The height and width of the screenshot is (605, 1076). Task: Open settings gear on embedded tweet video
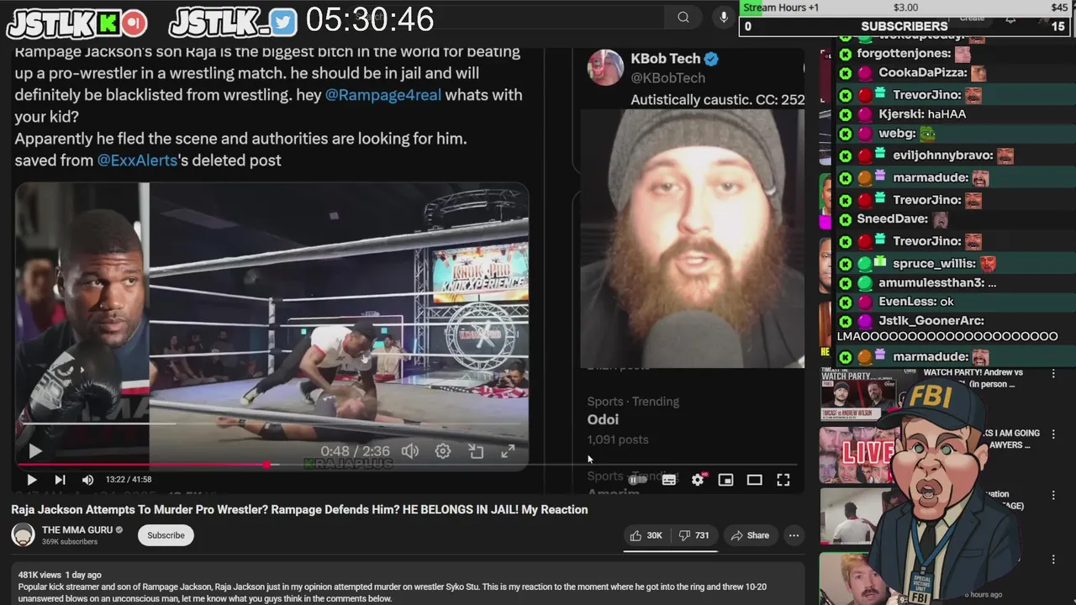coord(443,451)
